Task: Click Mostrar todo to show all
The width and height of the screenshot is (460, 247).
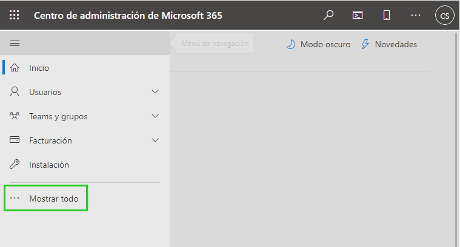Action: [x=54, y=199]
